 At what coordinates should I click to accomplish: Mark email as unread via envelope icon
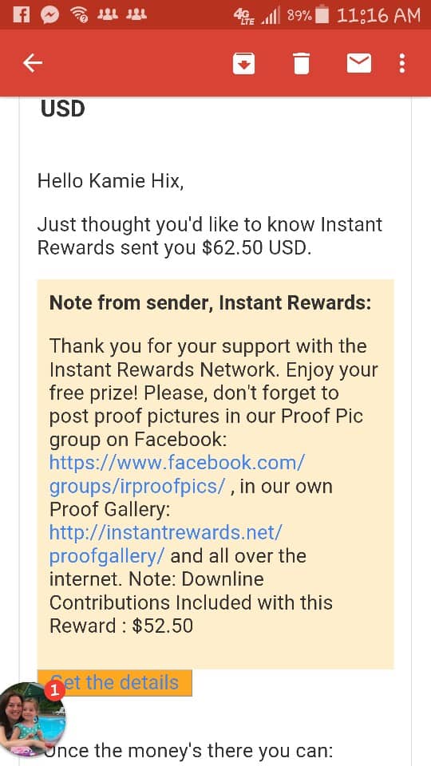pos(359,64)
